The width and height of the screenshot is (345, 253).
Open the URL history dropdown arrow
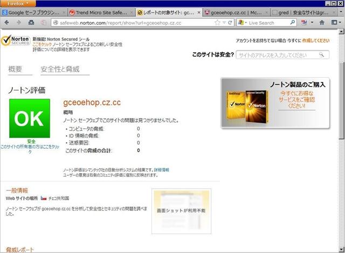224,23
